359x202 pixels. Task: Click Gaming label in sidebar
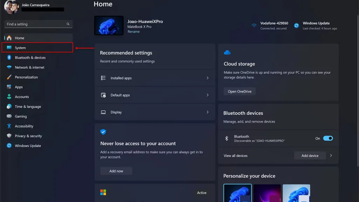coord(21,116)
